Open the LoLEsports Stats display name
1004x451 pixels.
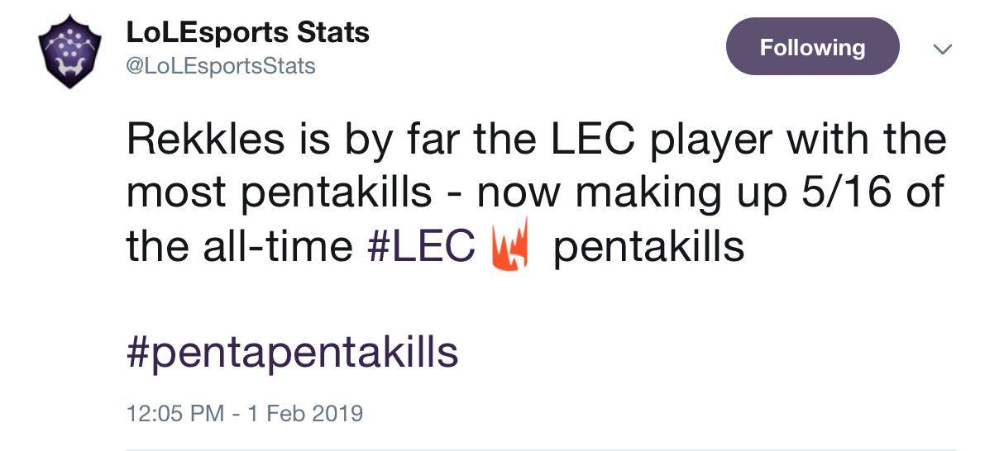(x=247, y=33)
